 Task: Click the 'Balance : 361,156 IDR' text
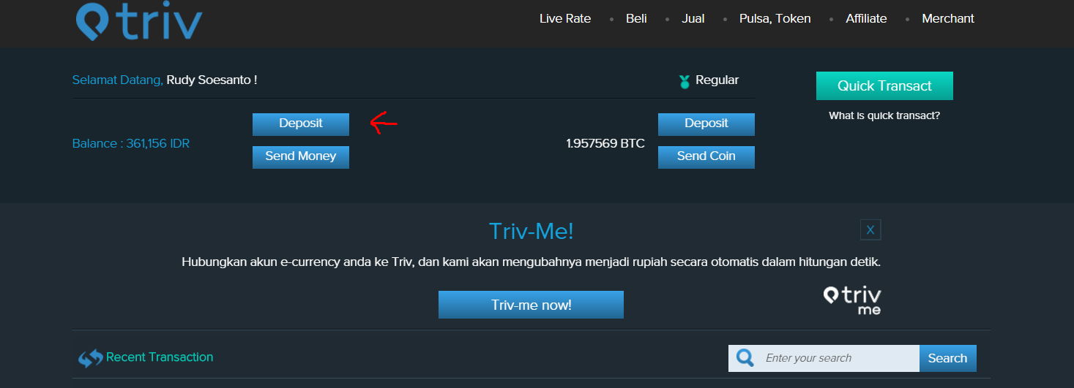131,143
